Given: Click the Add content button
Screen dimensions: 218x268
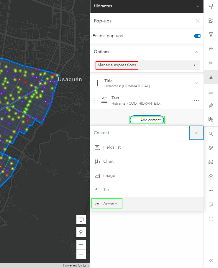Looking at the screenshot, I should 147,120.
